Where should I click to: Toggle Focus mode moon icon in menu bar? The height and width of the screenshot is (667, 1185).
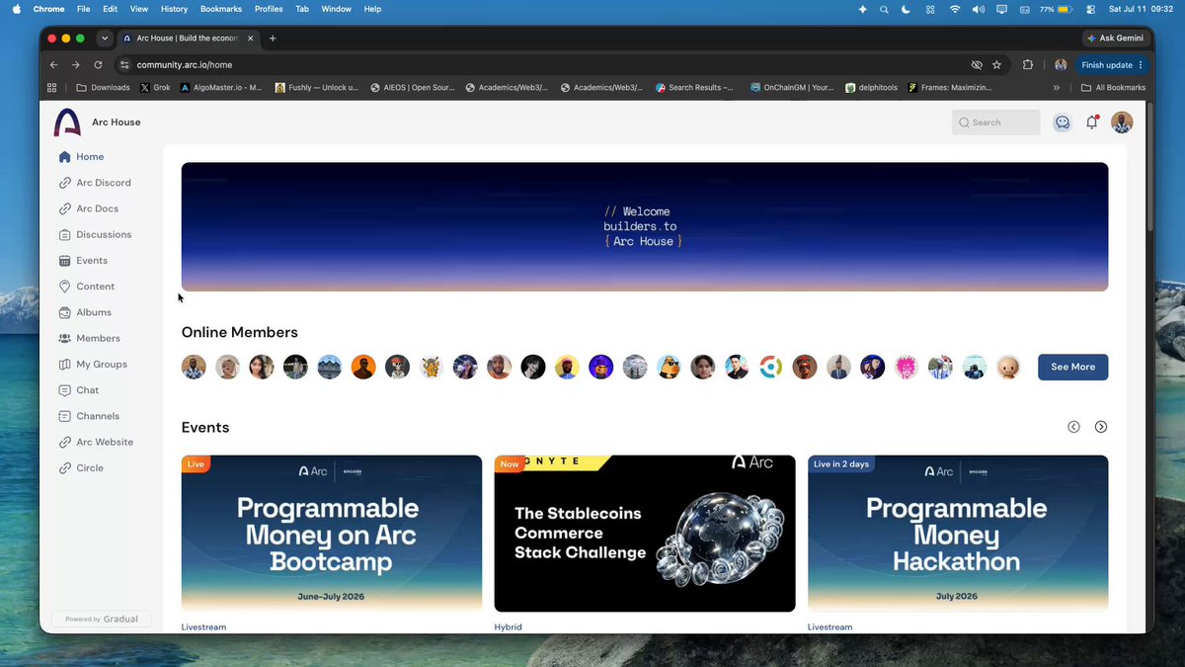pos(907,9)
